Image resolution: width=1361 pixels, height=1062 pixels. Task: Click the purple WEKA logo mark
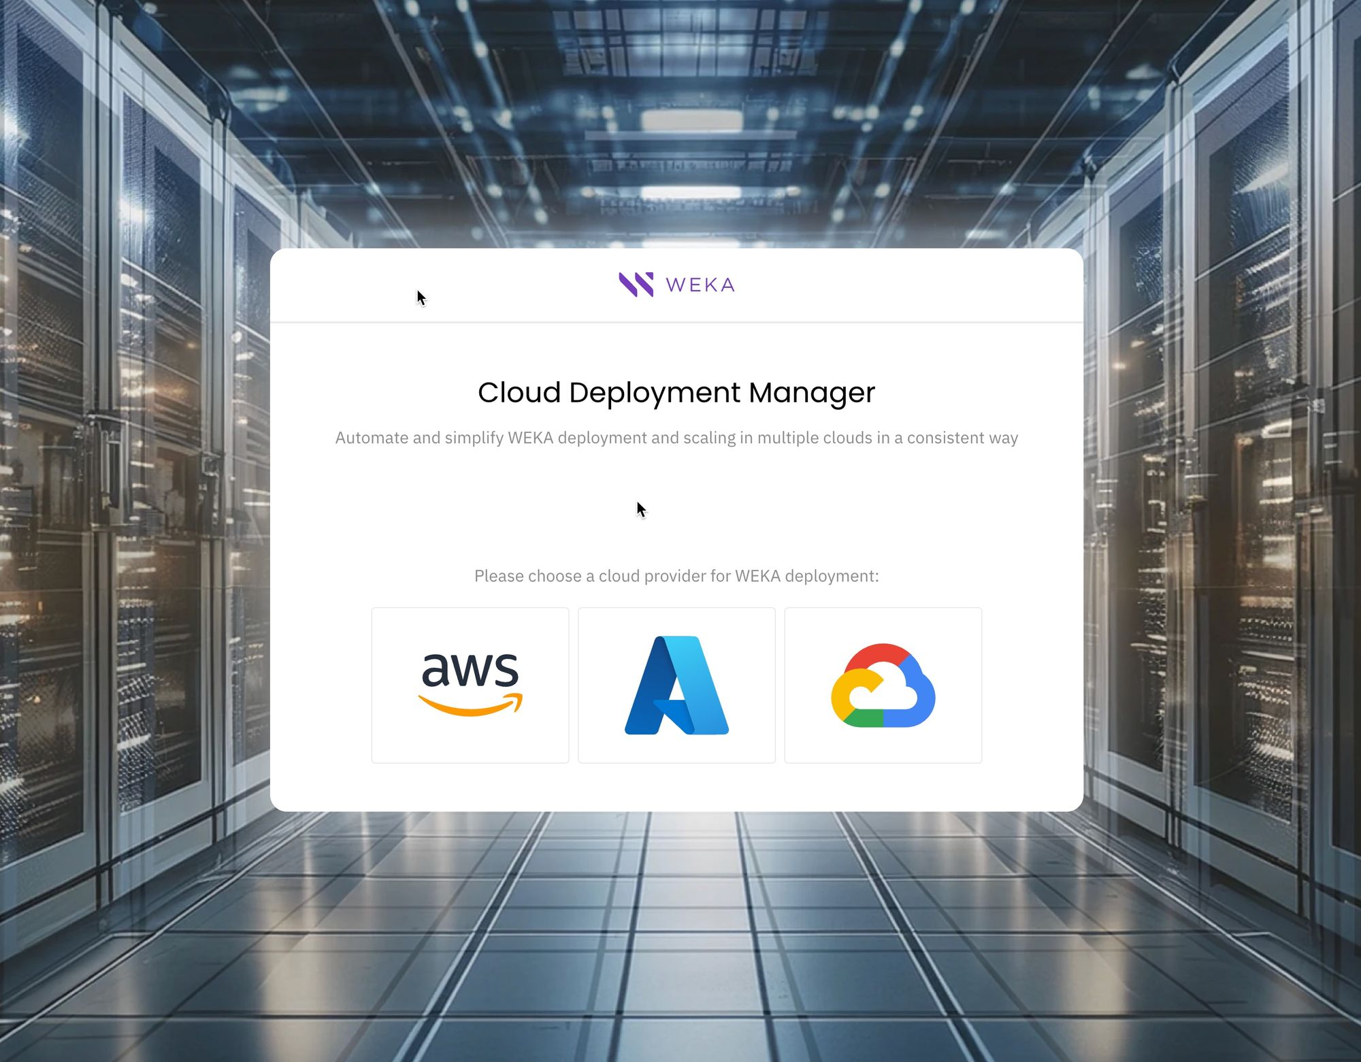point(636,285)
